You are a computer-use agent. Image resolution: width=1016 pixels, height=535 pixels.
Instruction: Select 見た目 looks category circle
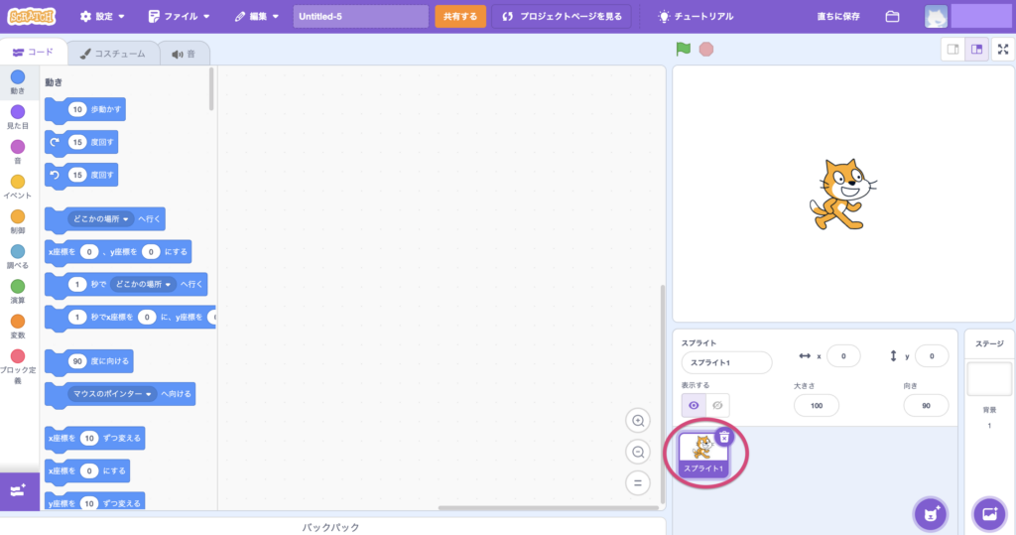[18, 112]
